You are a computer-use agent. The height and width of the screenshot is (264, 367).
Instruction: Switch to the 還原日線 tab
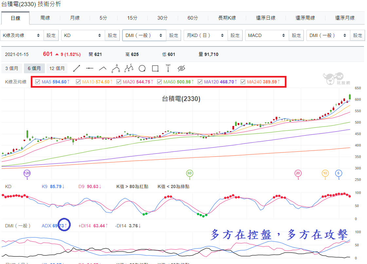pyautogui.click(x=266, y=18)
